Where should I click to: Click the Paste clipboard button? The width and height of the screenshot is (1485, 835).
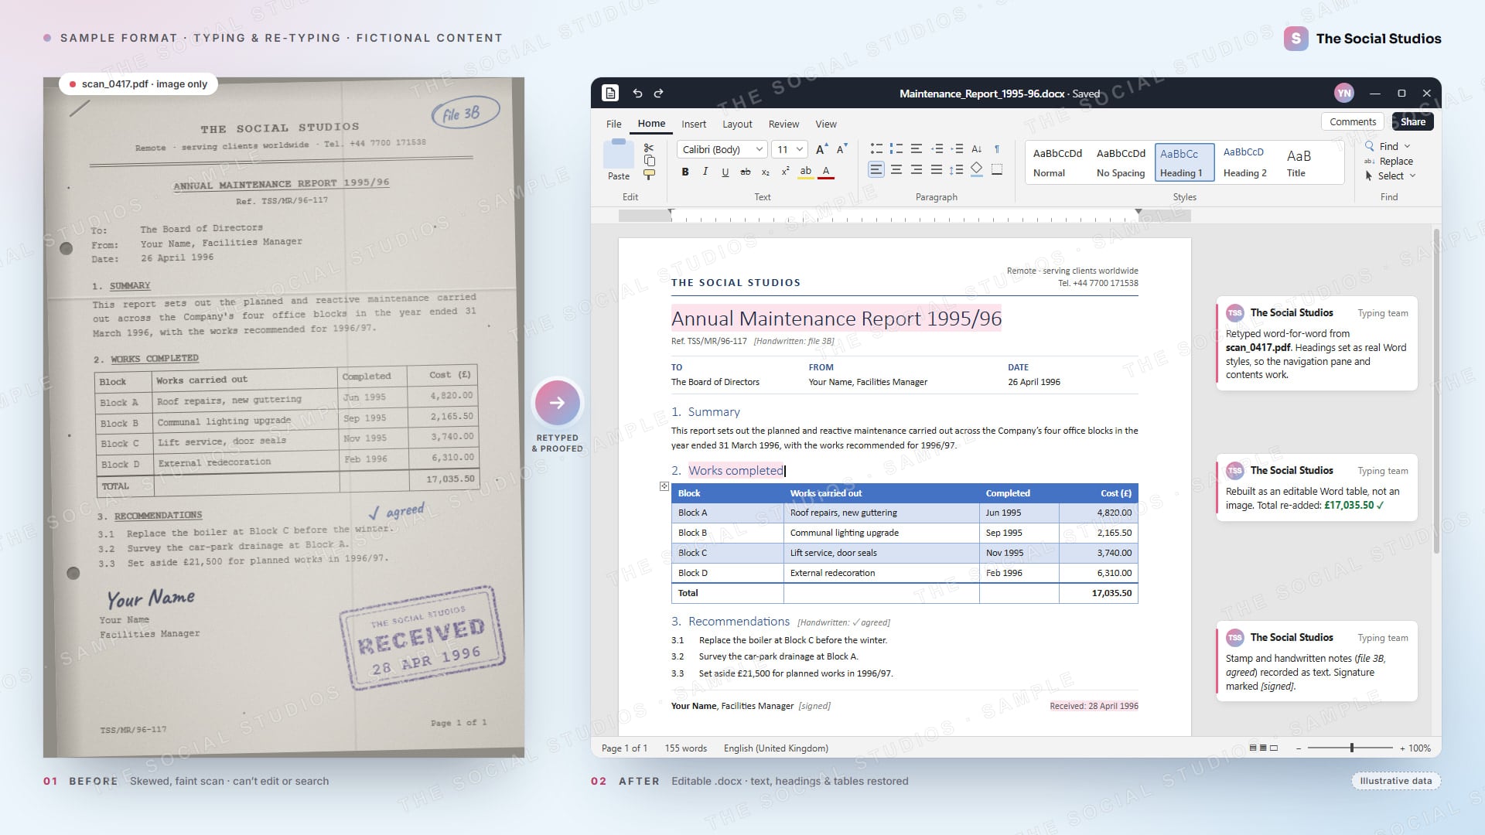[x=619, y=160]
